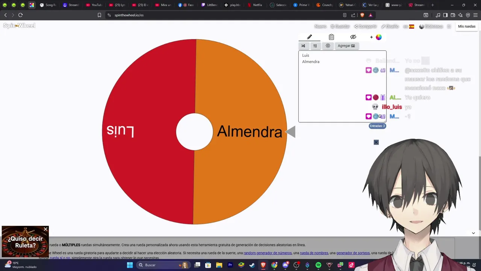Toggle the browser sidebar panel
This screenshot has height=271, width=481.
[x=445, y=15]
